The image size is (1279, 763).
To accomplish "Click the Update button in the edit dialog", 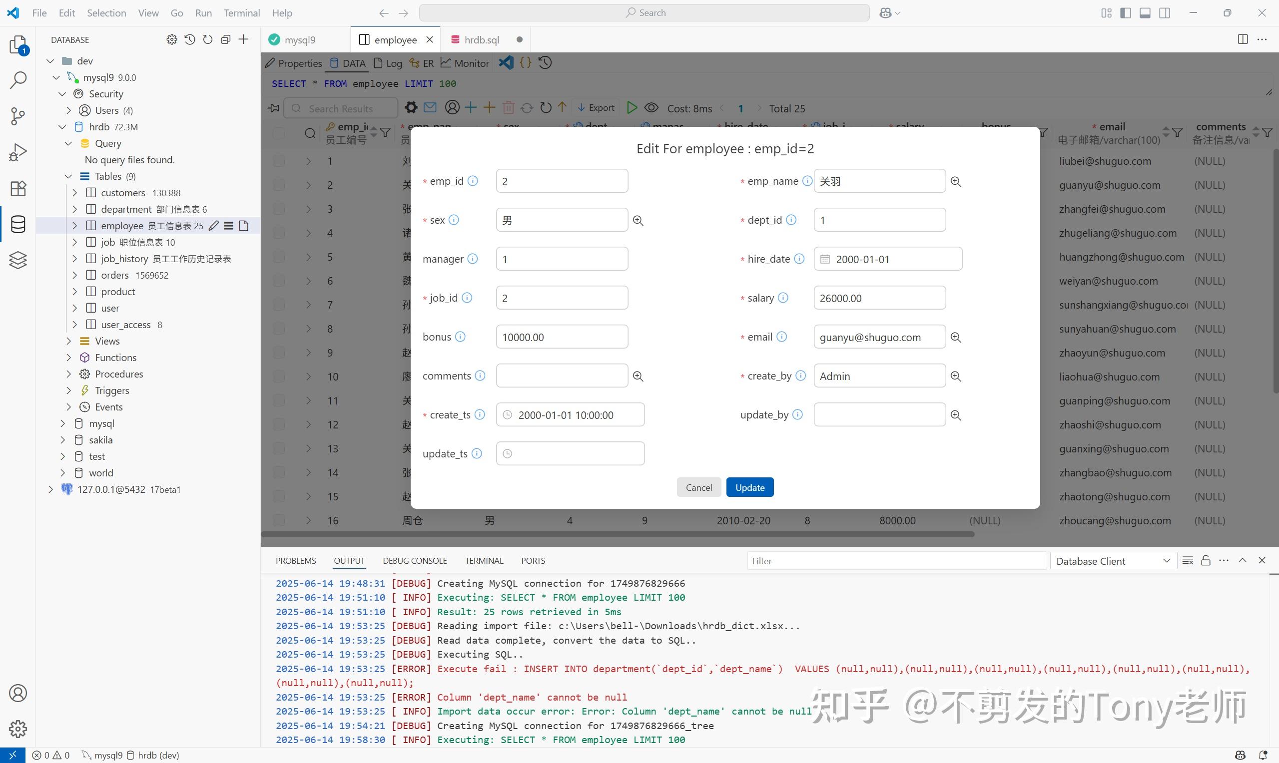I will 749,487.
